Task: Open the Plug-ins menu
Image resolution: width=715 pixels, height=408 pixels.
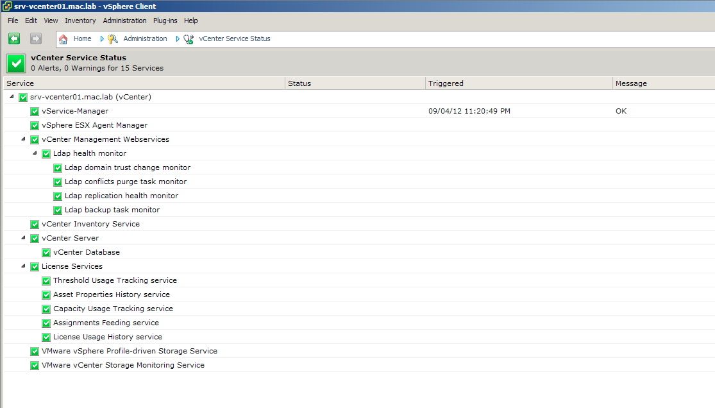Action: click(x=165, y=21)
